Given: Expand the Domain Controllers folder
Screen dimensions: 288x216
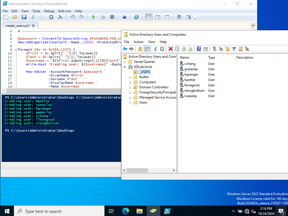Looking at the screenshot, I should point(130,87).
